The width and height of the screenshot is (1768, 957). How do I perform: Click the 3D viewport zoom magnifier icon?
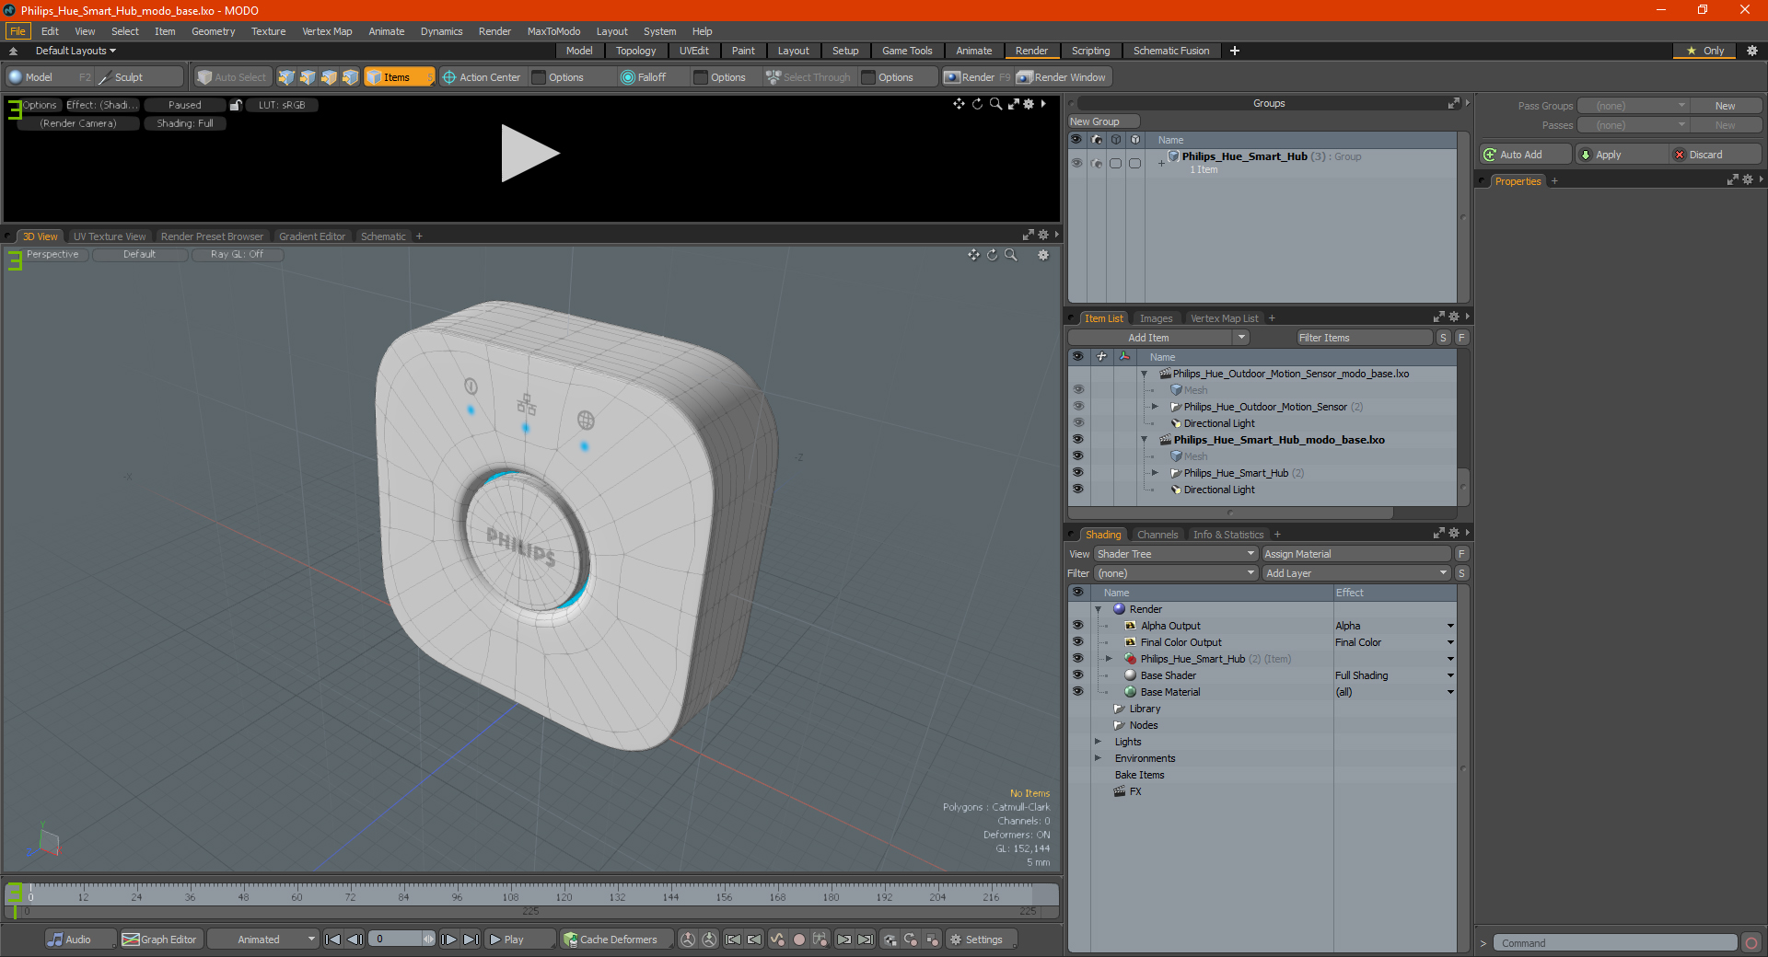(x=1011, y=255)
